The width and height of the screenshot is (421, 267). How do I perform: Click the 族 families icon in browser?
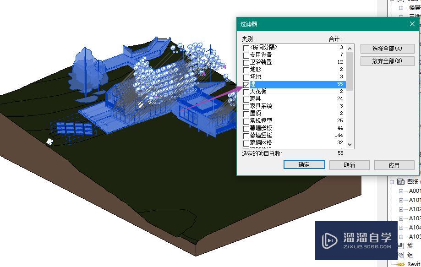pyautogui.click(x=401, y=245)
